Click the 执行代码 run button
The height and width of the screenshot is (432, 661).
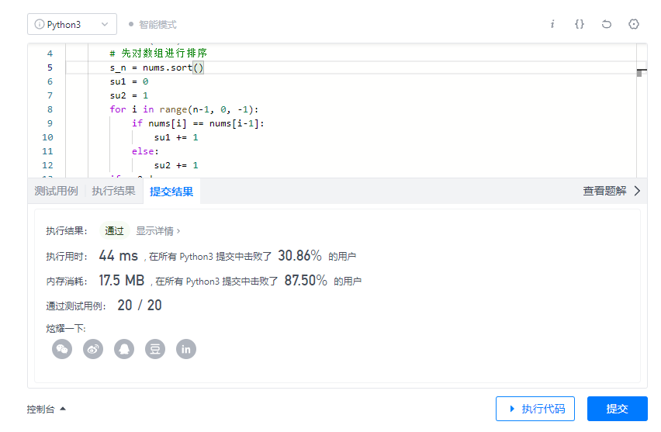[535, 409]
